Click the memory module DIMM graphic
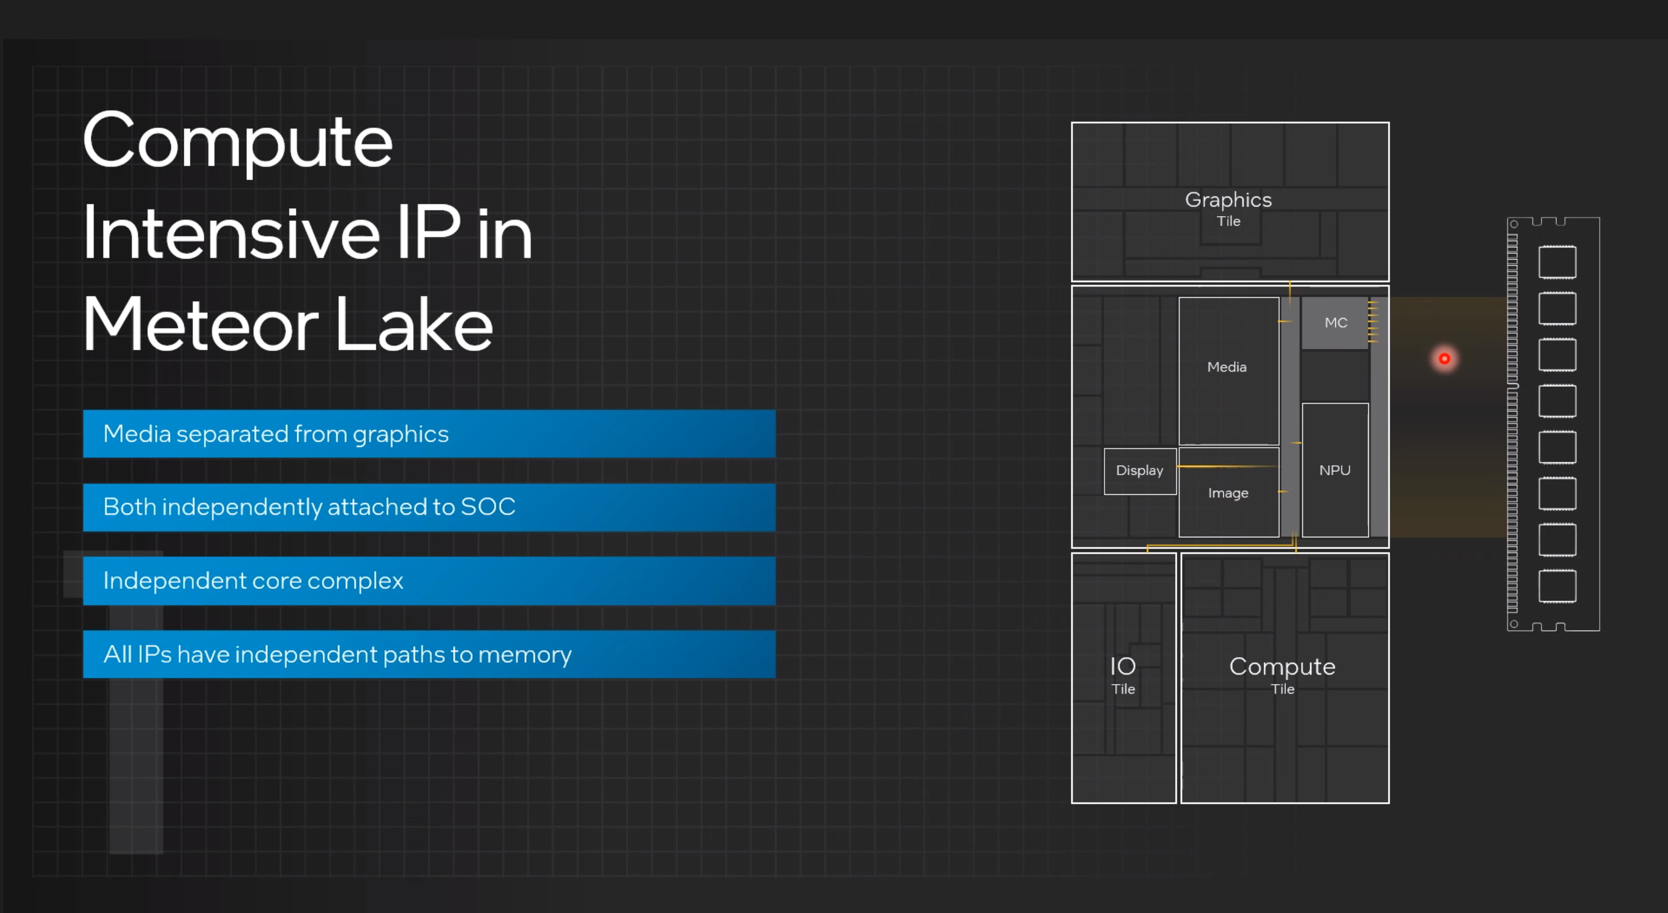Viewport: 1668px width, 913px height. coord(1553,424)
